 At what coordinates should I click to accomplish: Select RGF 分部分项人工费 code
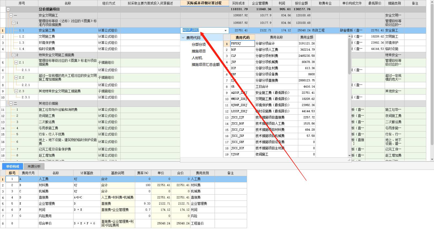pyautogui.click(x=242, y=50)
